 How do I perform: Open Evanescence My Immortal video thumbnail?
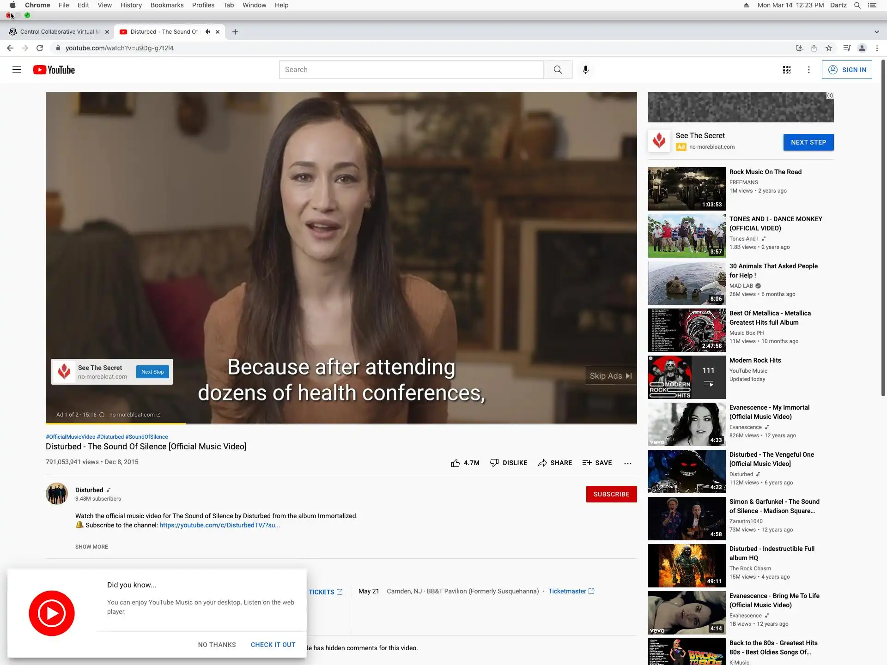(687, 424)
